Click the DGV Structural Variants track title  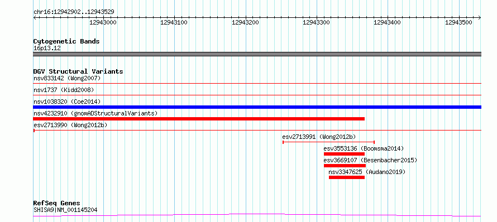tap(78, 71)
